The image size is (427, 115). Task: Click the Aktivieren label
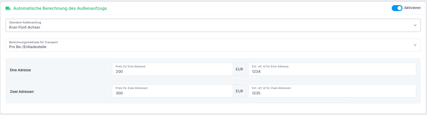412,8
